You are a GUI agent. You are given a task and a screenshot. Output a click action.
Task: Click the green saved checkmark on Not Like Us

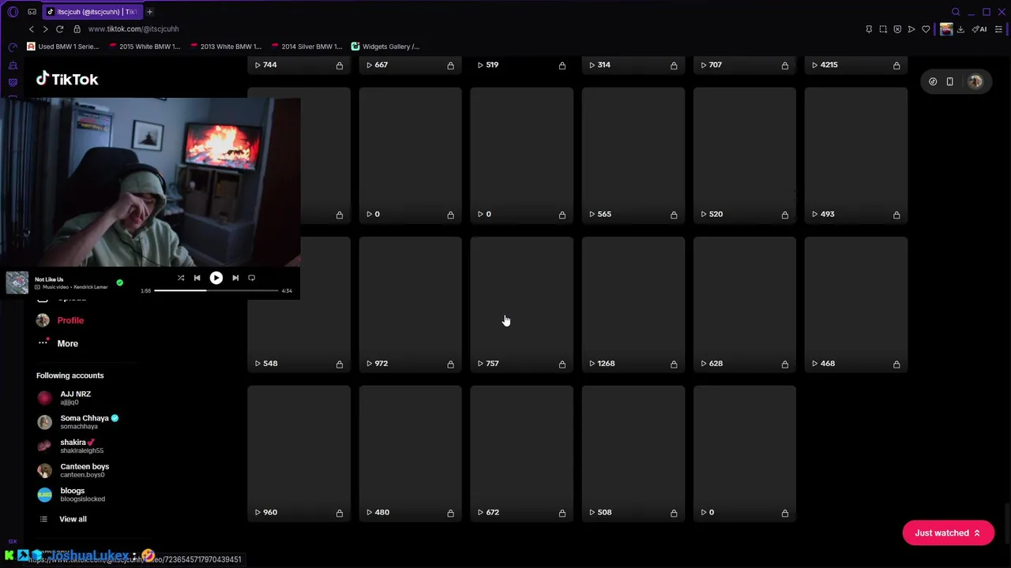pos(119,282)
